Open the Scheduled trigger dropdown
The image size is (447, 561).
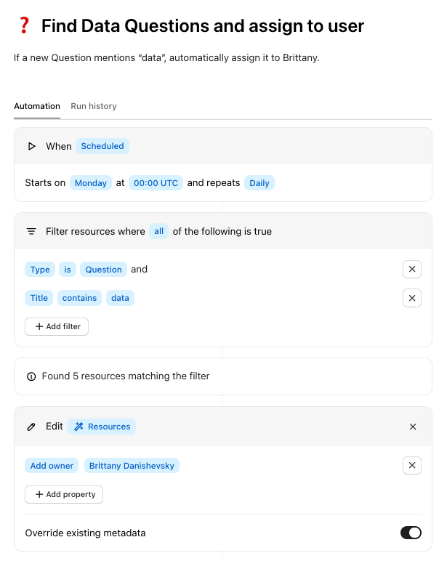tap(102, 146)
